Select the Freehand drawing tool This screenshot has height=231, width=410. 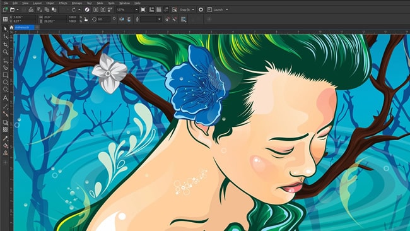pyautogui.click(x=5, y=61)
